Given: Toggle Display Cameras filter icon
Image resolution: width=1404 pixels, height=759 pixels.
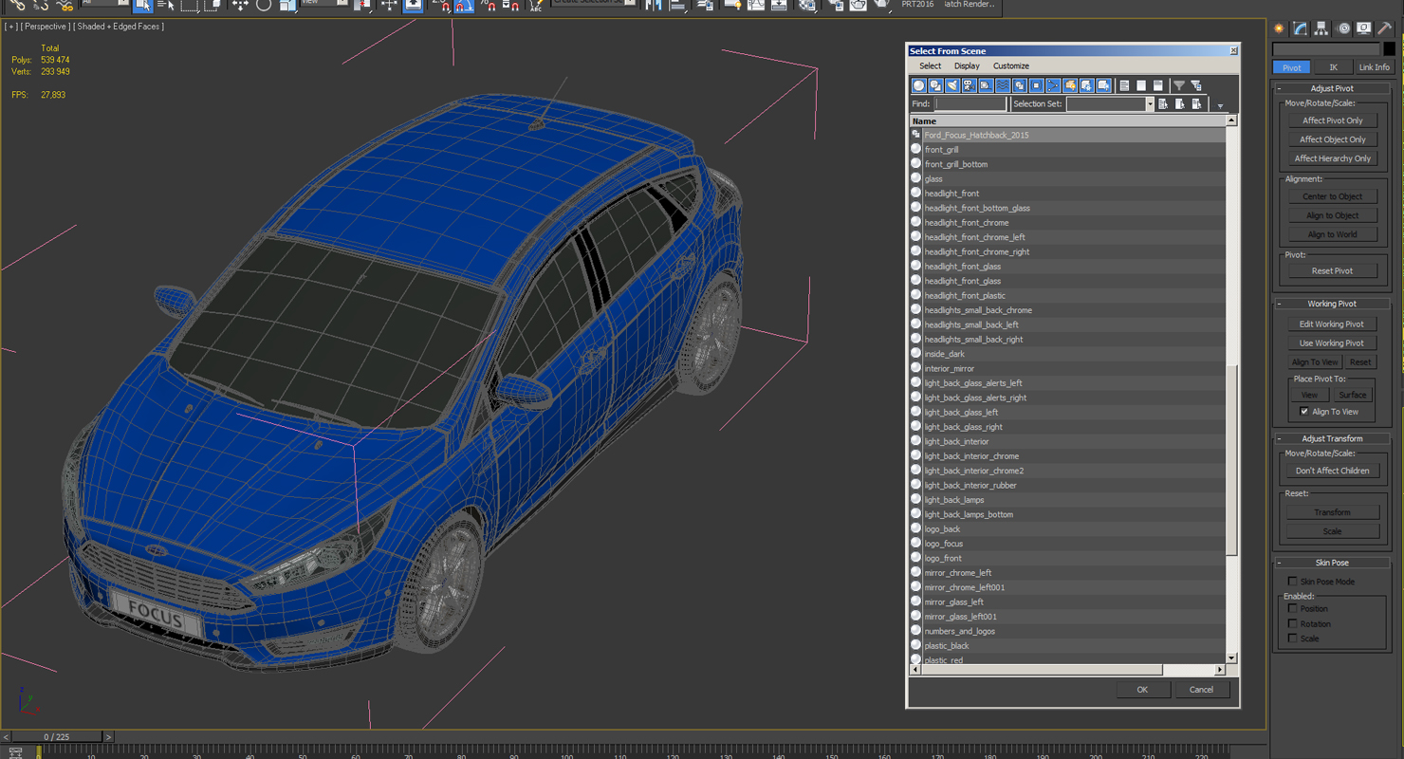Looking at the screenshot, I should click(969, 85).
